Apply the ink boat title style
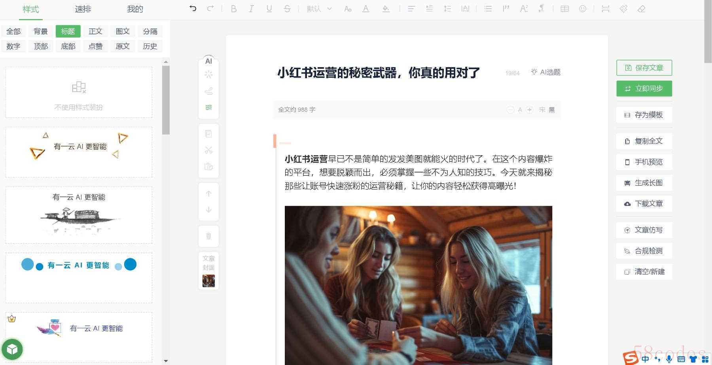 point(79,215)
